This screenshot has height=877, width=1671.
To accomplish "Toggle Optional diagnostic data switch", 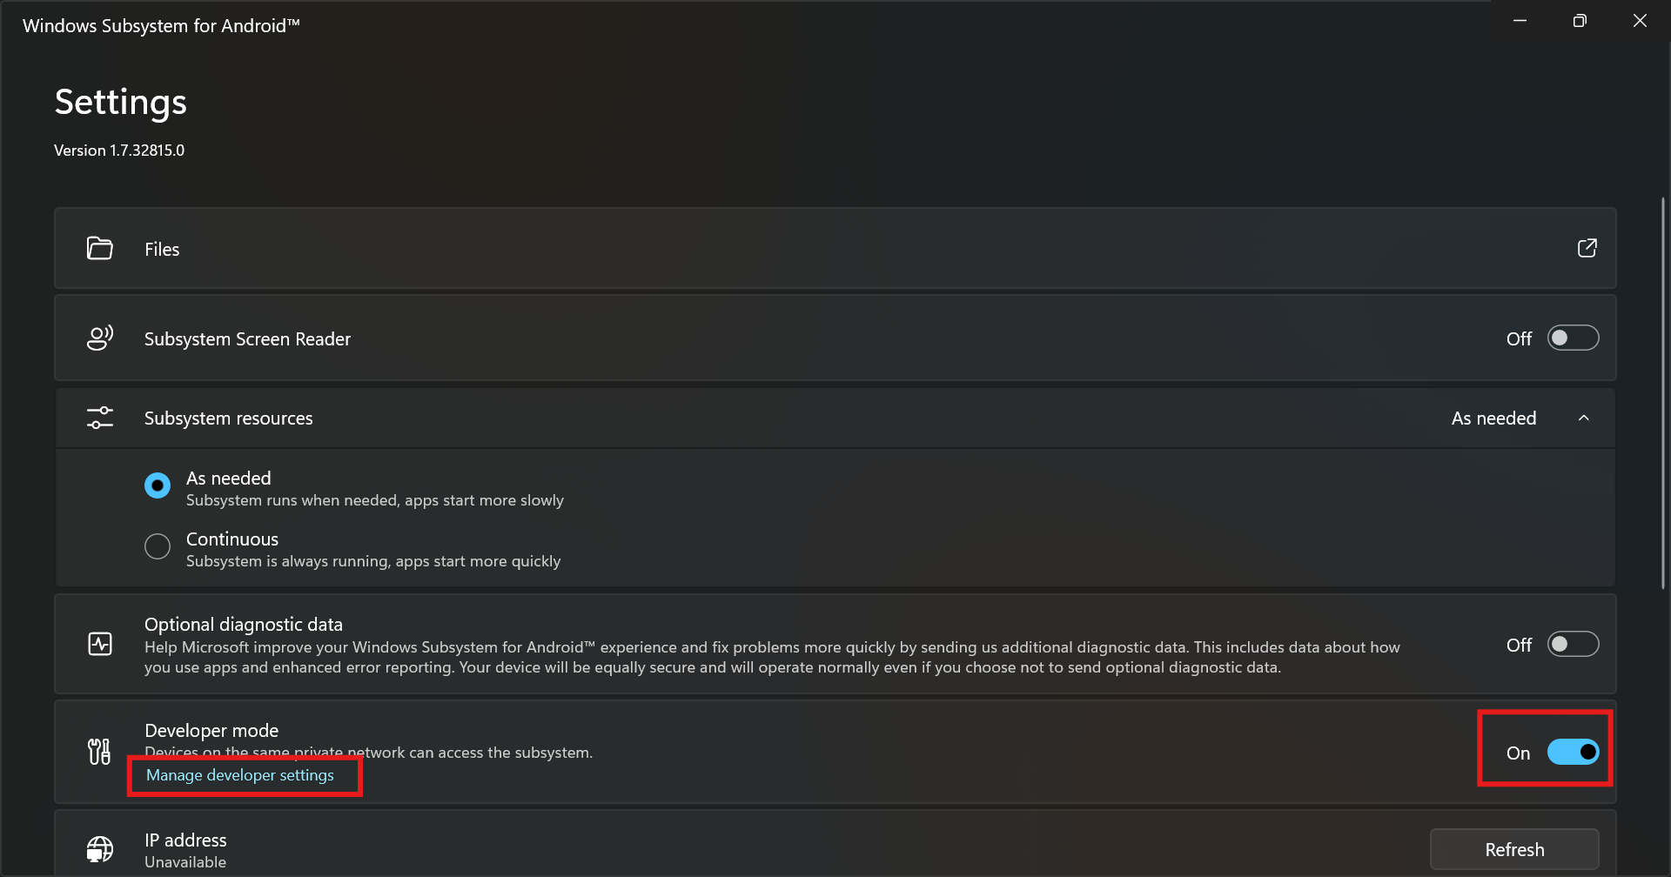I will point(1573,644).
